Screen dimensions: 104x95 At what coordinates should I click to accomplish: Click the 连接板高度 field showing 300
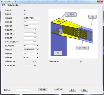coord(30,38)
